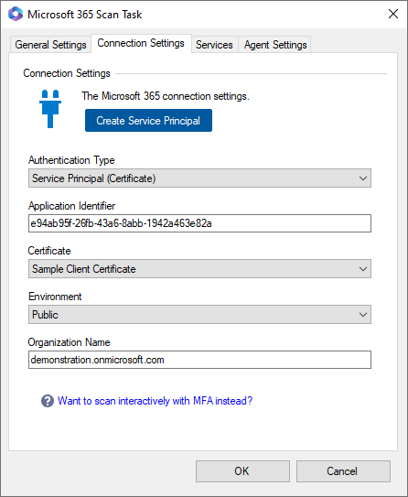Switch to the General Settings tab
Image resolution: width=408 pixels, height=497 pixels.
pyautogui.click(x=50, y=45)
